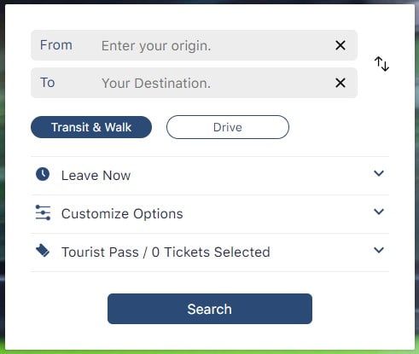The width and height of the screenshot is (419, 354).
Task: Click the Search button
Action: click(210, 309)
